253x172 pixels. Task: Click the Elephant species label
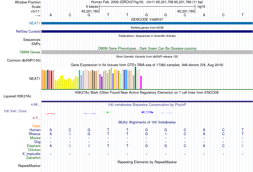tap(34, 146)
